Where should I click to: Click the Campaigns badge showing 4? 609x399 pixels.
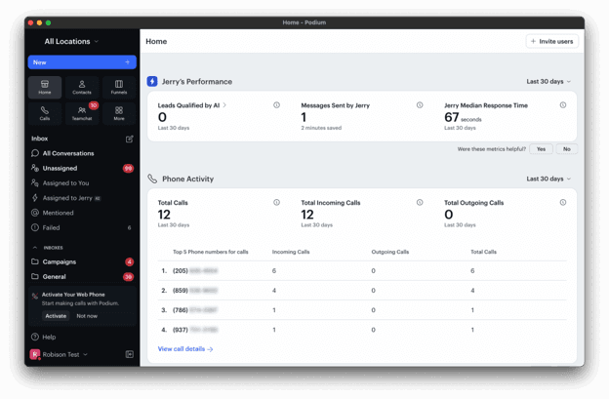[130, 262]
